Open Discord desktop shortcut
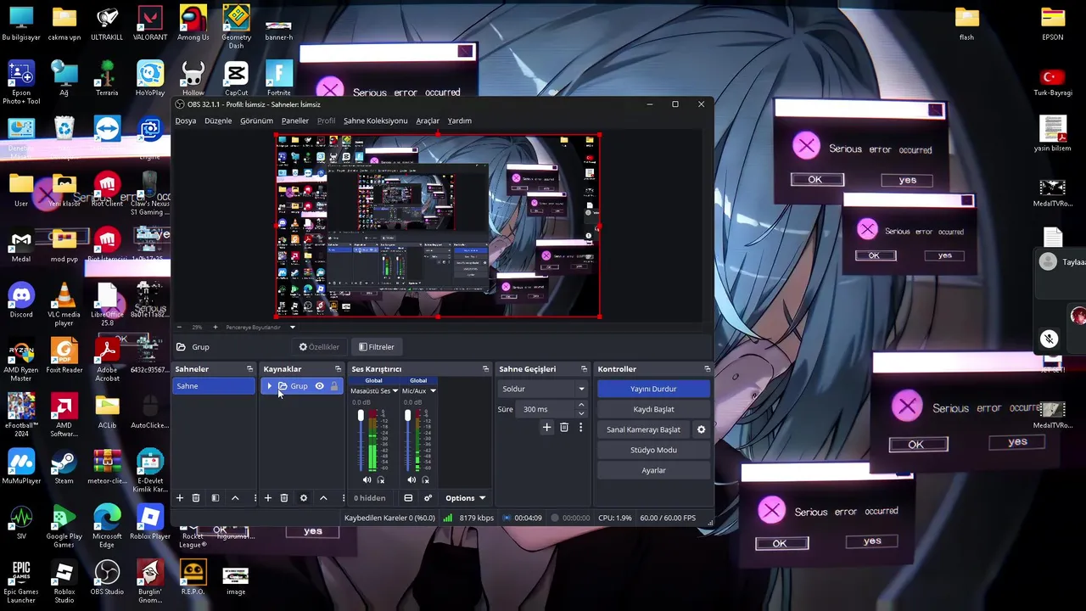1086x611 pixels. pos(21,300)
